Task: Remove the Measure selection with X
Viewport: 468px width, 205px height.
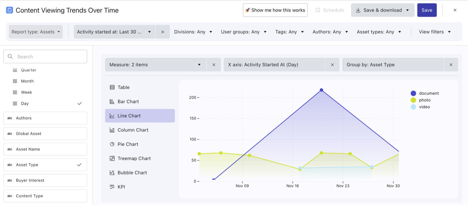Action: point(214,65)
